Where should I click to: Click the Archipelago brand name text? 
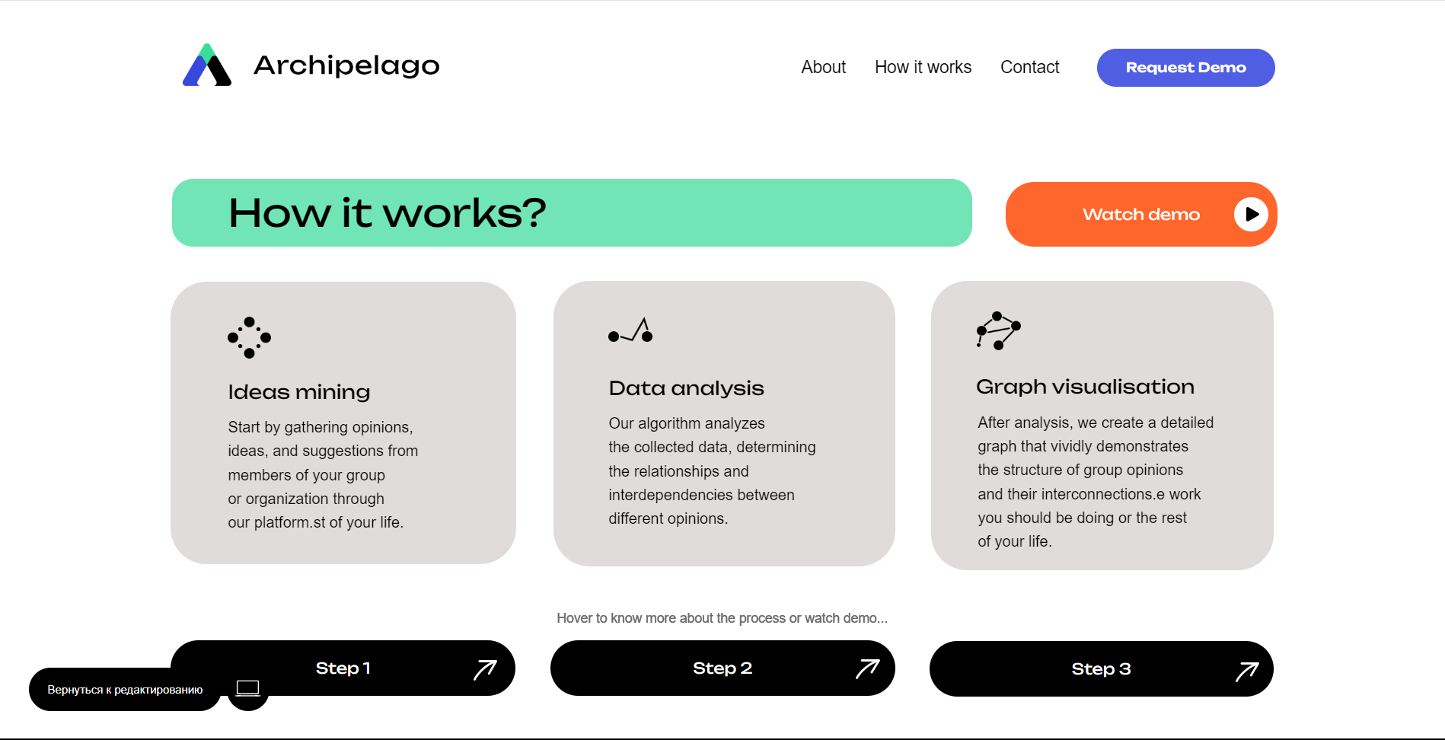point(346,65)
